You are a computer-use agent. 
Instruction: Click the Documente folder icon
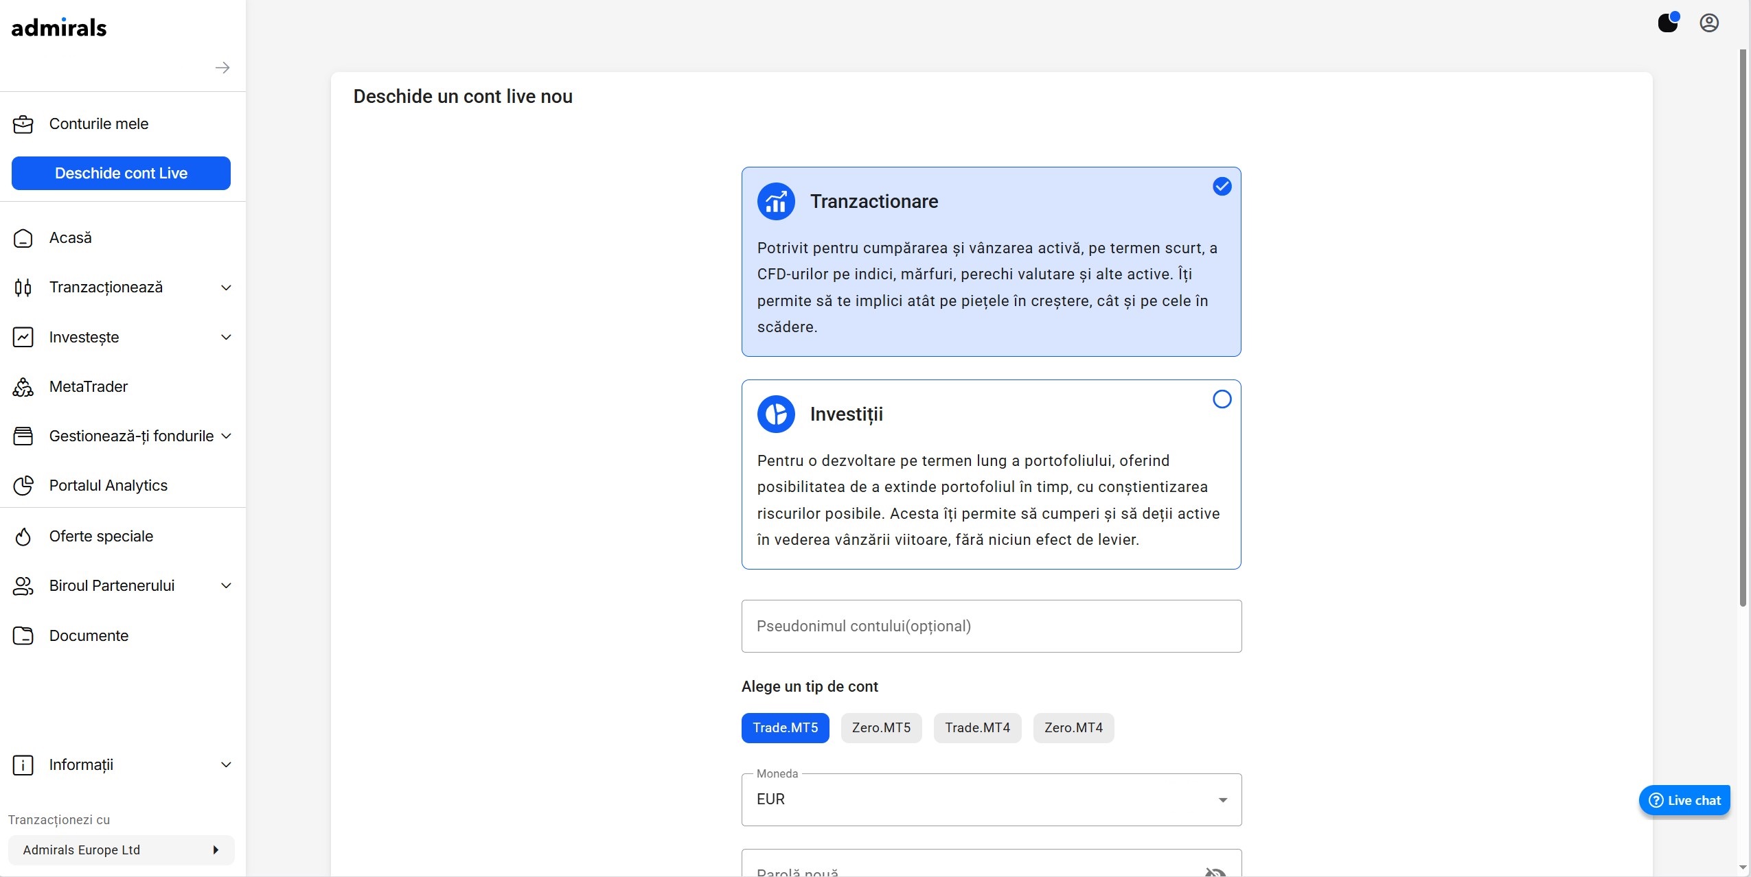[x=23, y=636]
